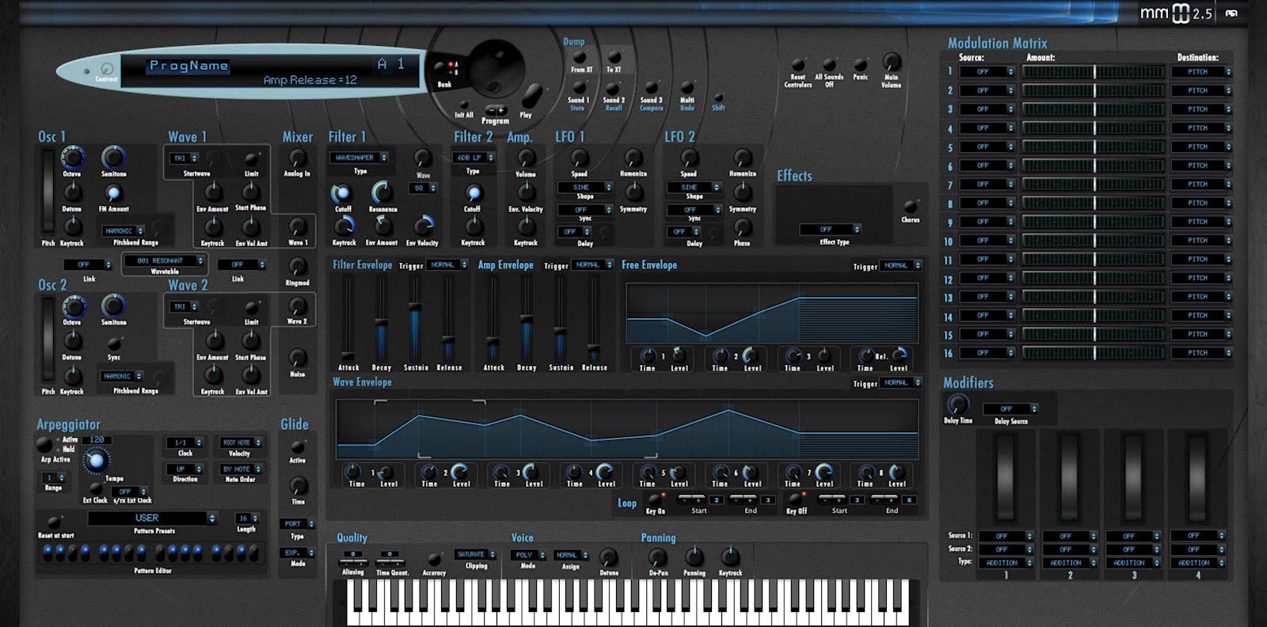Viewport: 1267px width, 627px height.
Task: Click the Effects Chorus knob
Action: 911,207
